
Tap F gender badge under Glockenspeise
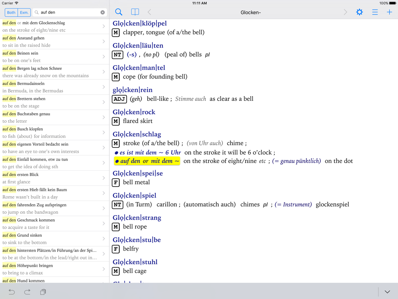click(116, 183)
